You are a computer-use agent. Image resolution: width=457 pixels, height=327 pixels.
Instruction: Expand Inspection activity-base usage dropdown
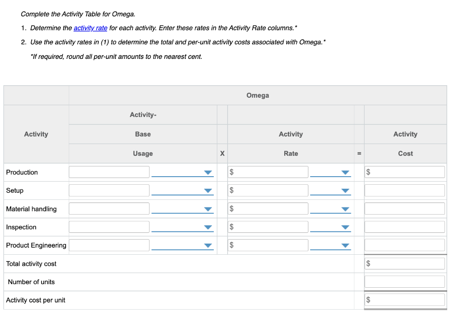[182, 228]
